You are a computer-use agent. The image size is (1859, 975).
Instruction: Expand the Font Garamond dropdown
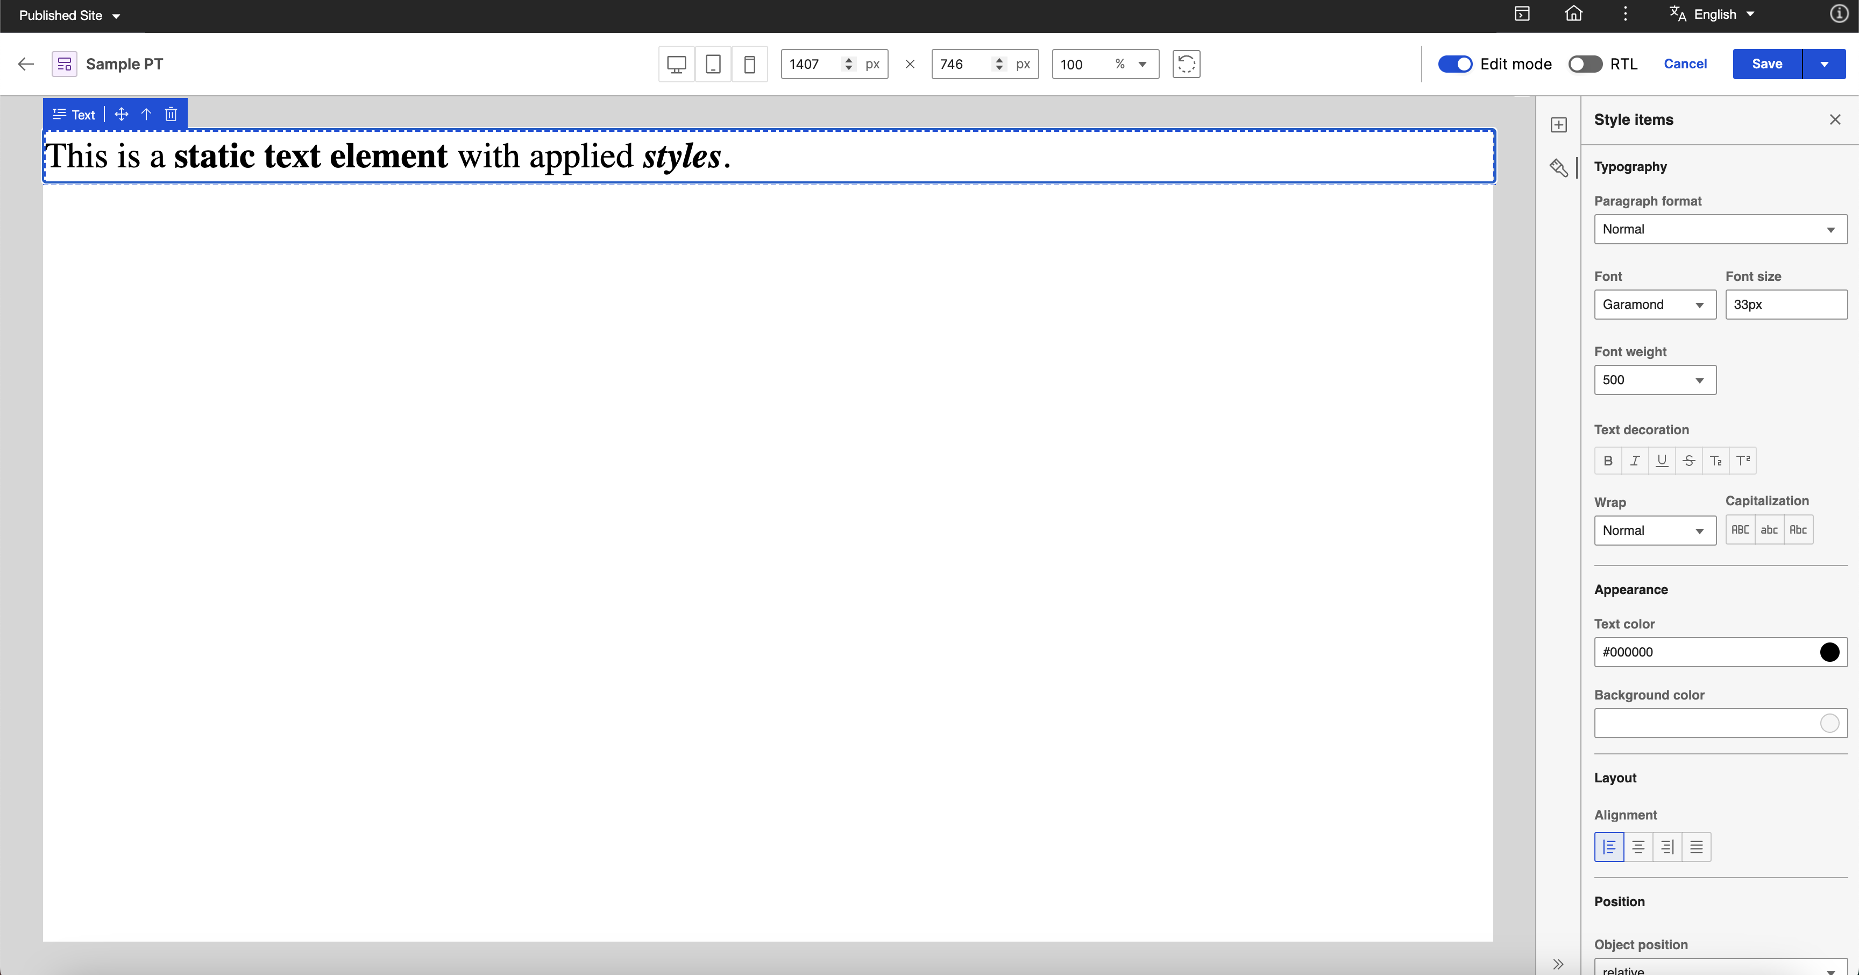coord(1654,305)
